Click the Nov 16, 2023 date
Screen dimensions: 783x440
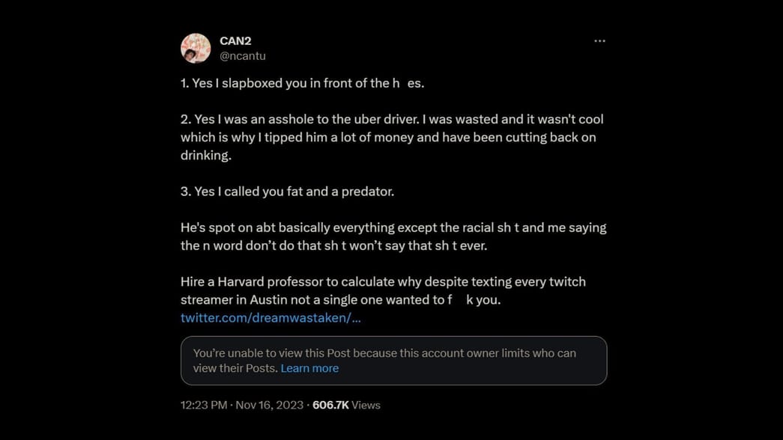tap(270, 405)
